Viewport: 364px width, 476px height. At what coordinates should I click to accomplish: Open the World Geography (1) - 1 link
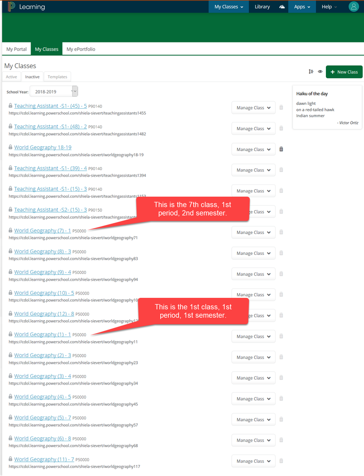(x=42, y=334)
